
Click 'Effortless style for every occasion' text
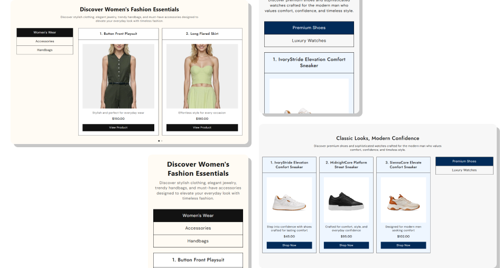tap(202, 113)
